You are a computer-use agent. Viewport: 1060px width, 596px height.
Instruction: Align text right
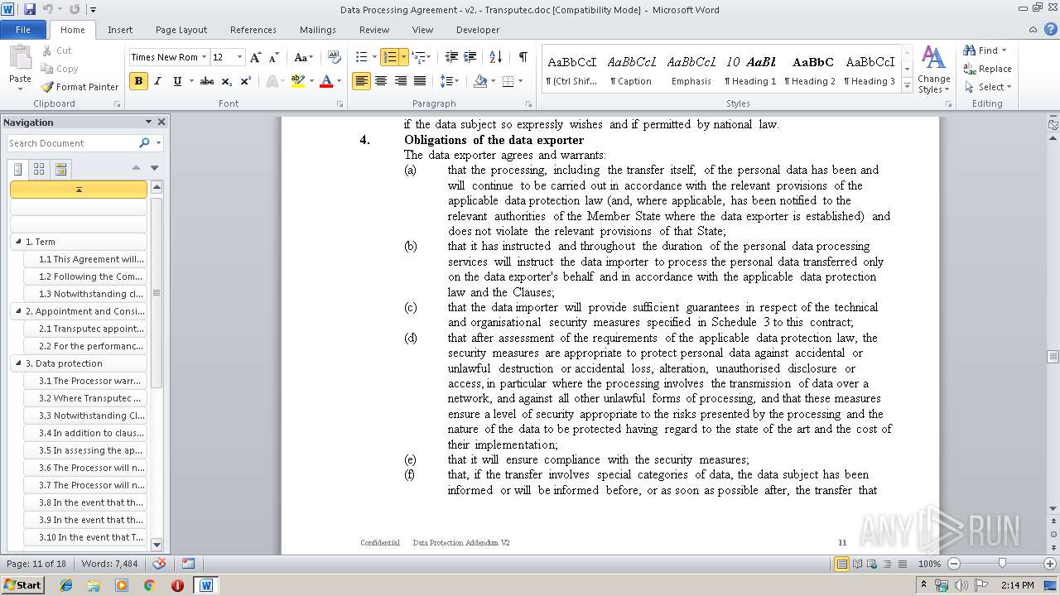400,81
